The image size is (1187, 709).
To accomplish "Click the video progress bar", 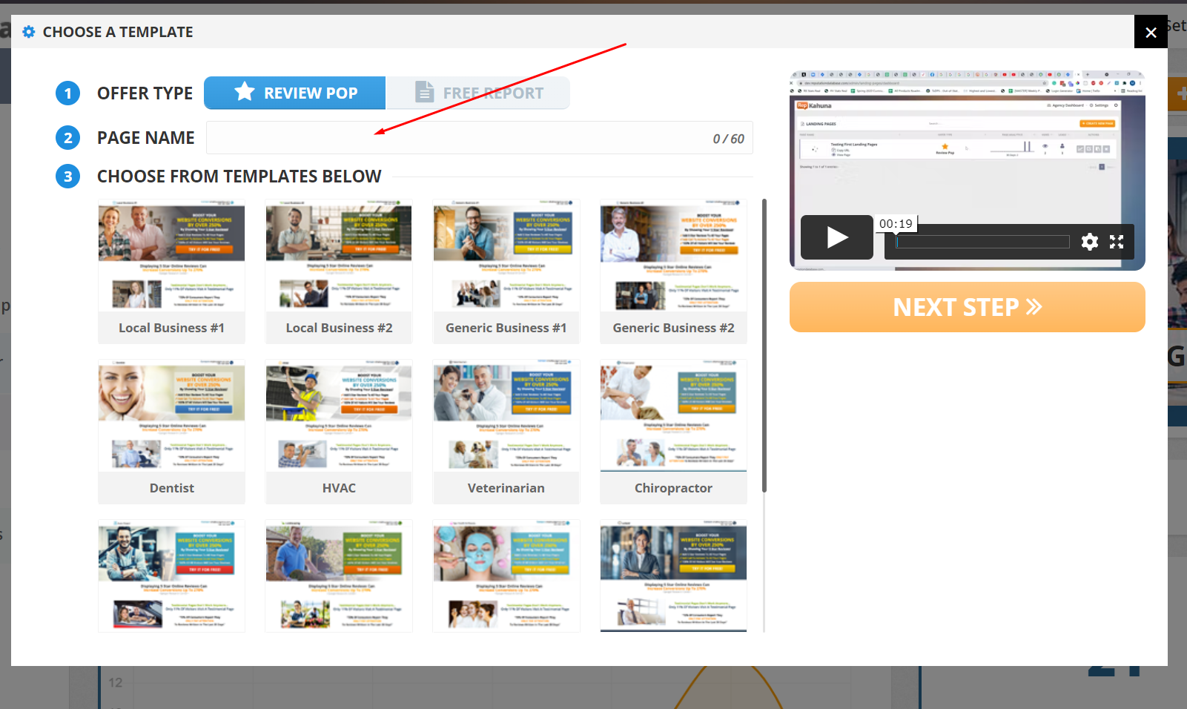I will [x=982, y=242].
